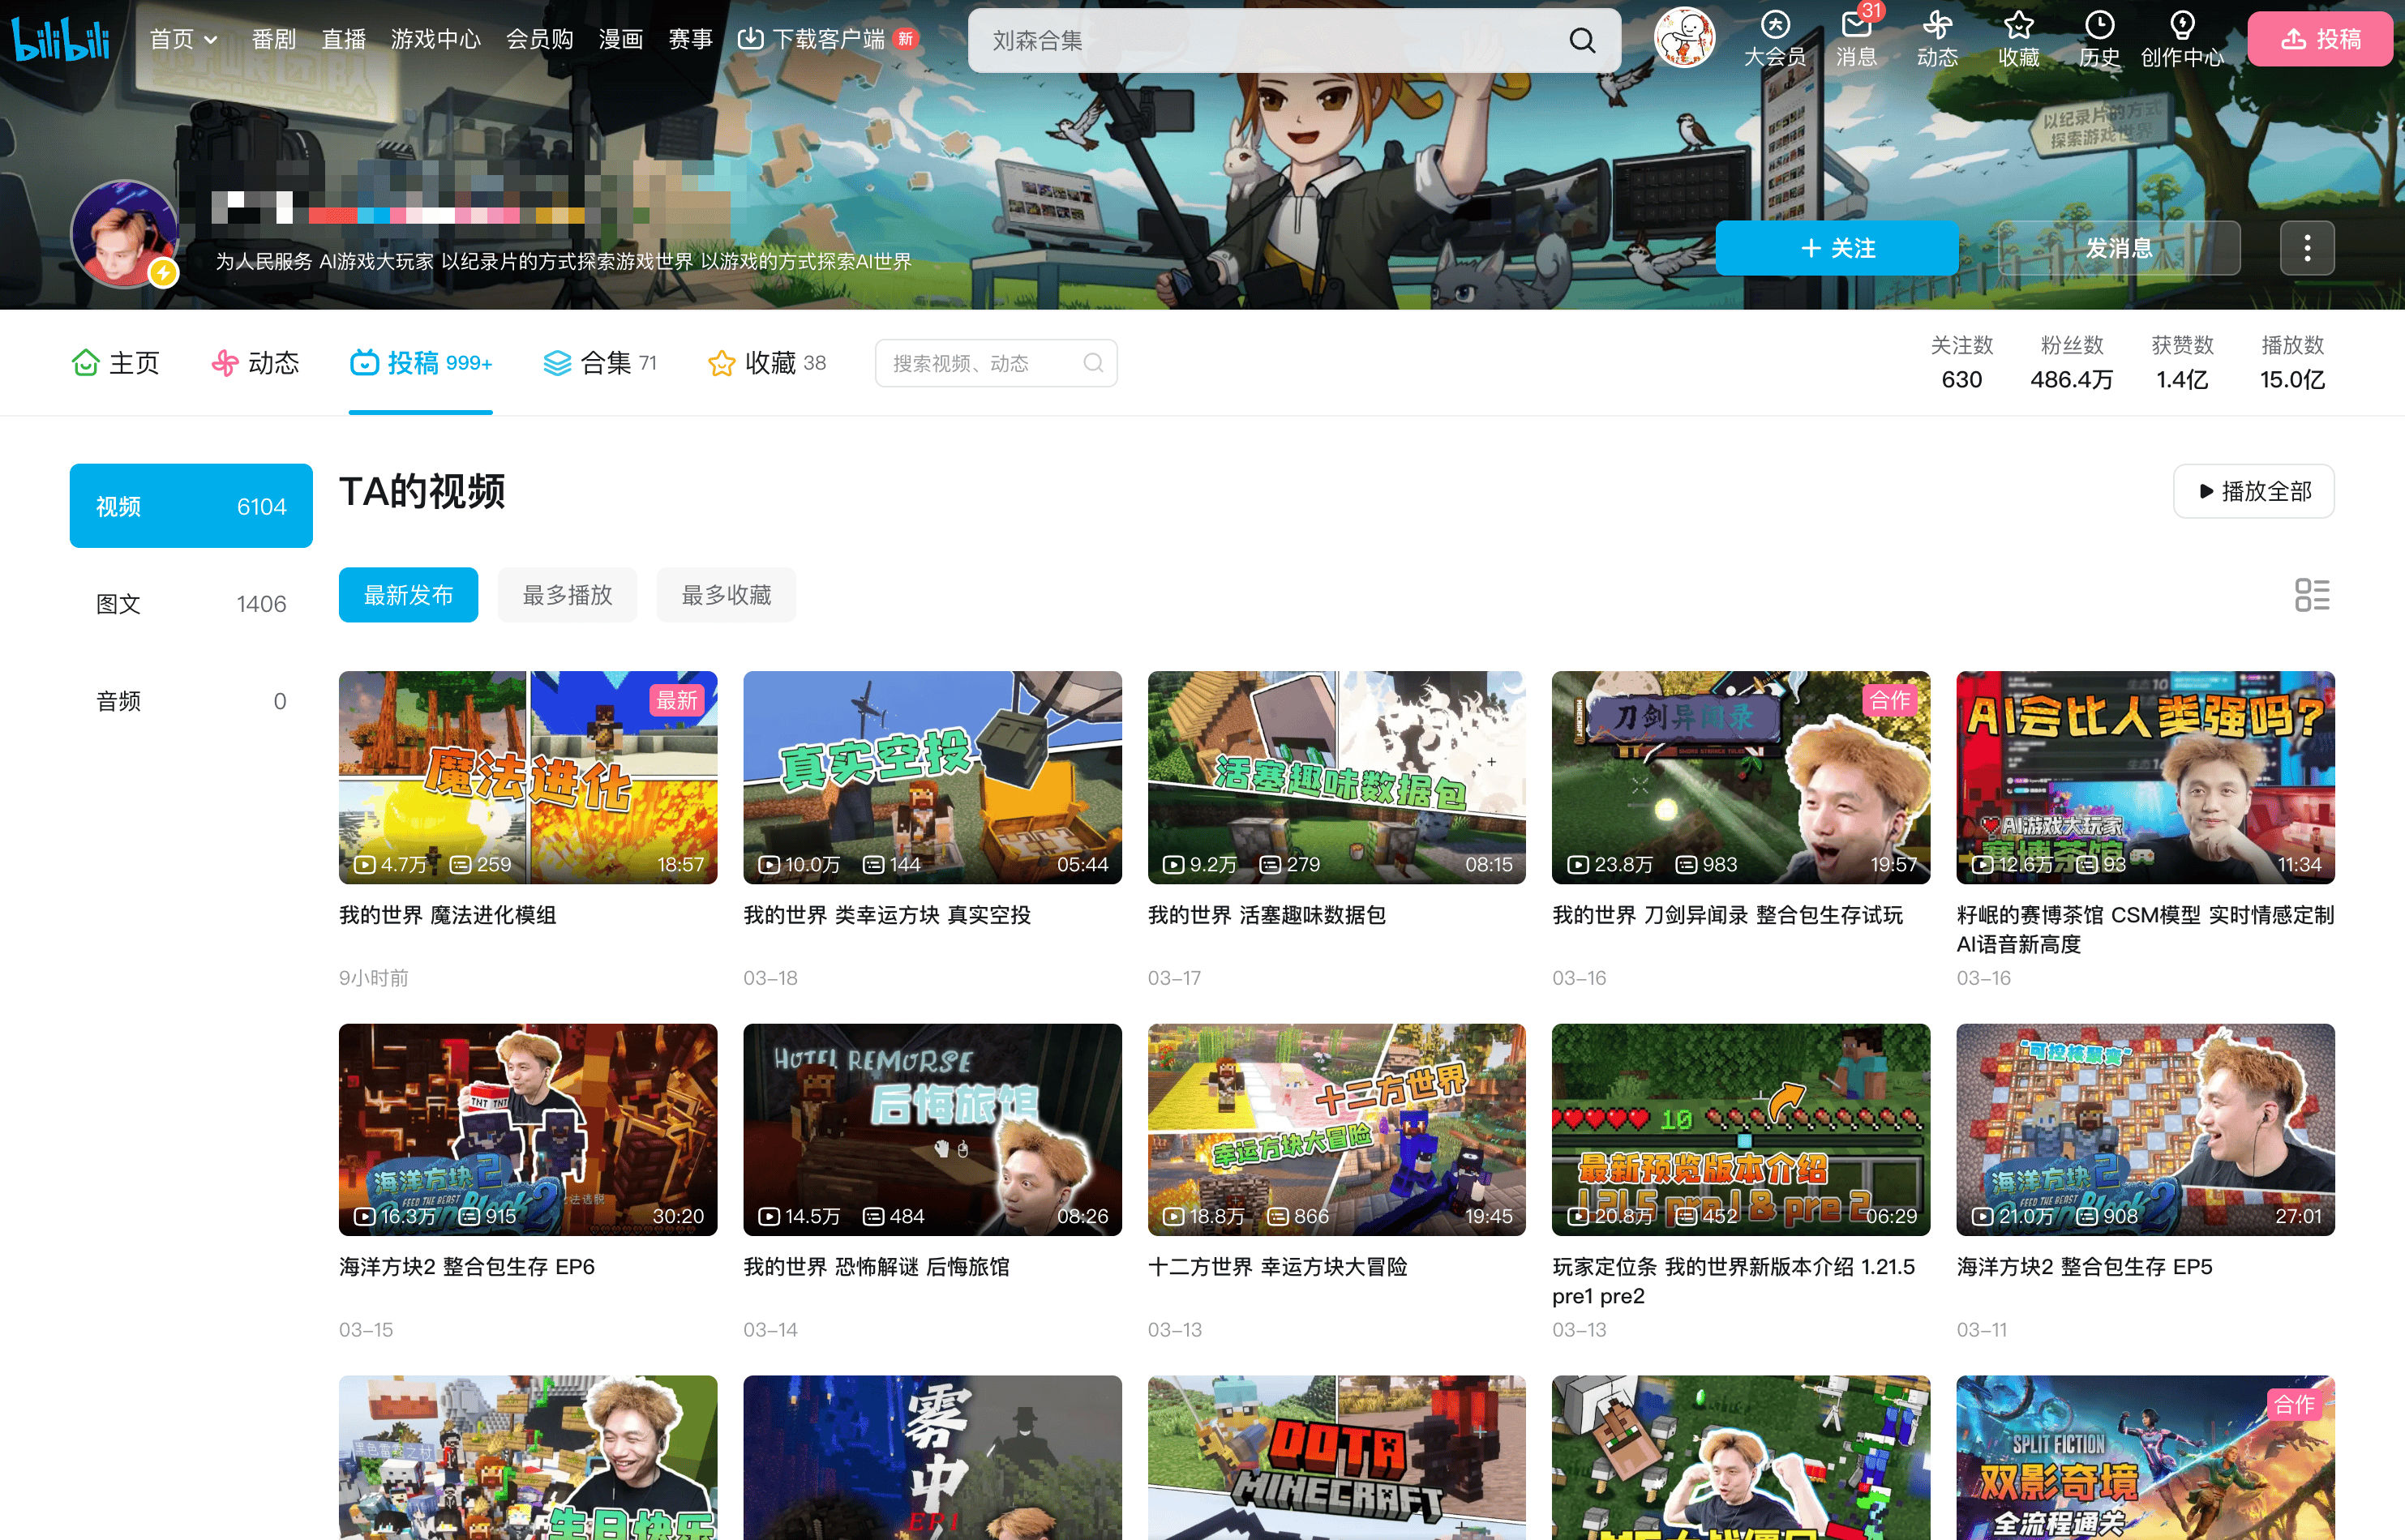Expand the 首页 dropdown arrow
Viewport: 2405px width, 1540px height.
[x=211, y=40]
